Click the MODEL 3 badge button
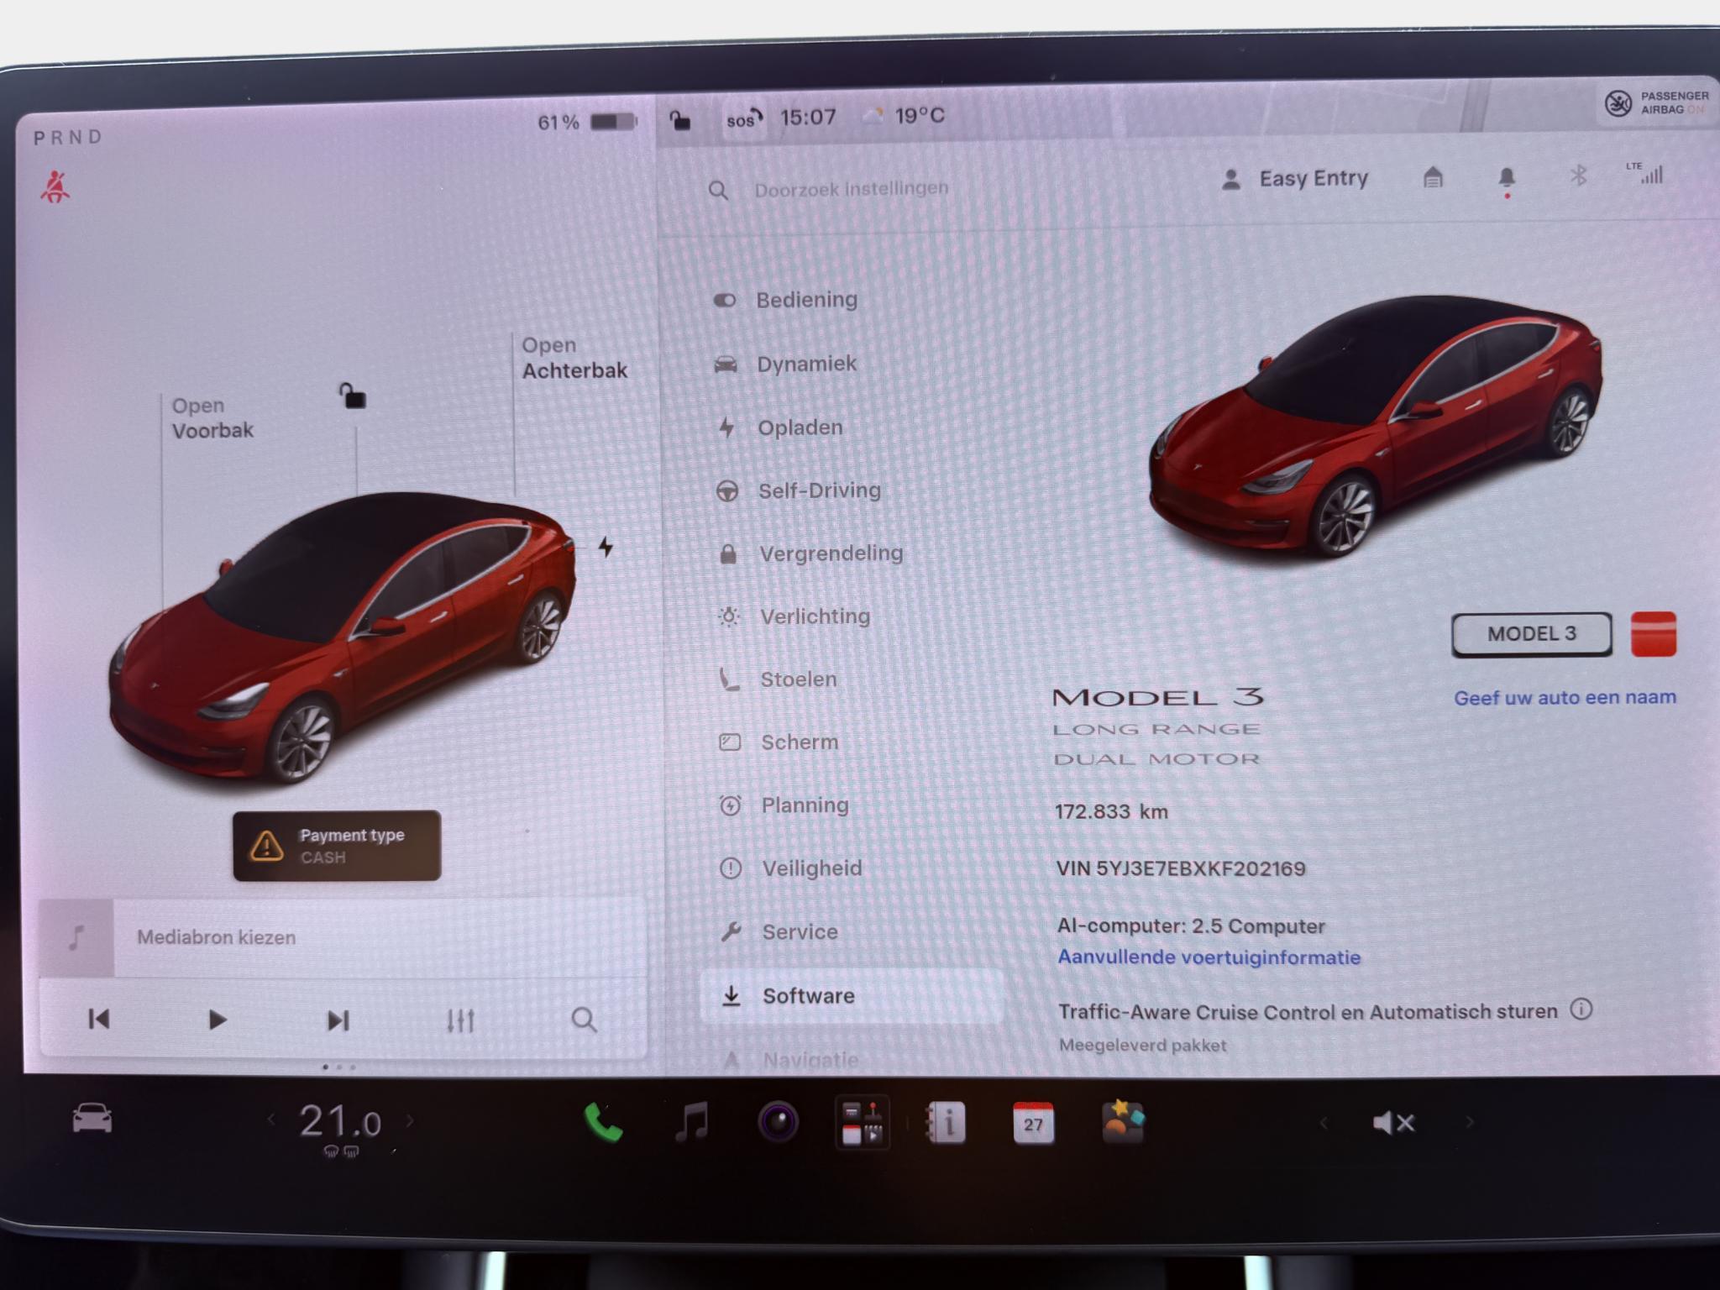Viewport: 1720px width, 1290px height. pos(1532,634)
